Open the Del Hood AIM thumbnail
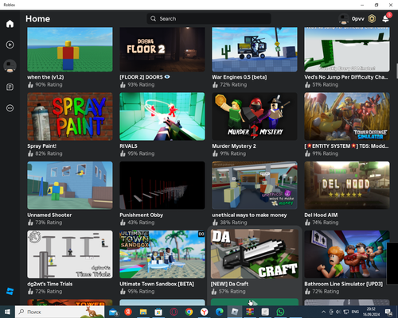 pyautogui.click(x=347, y=185)
